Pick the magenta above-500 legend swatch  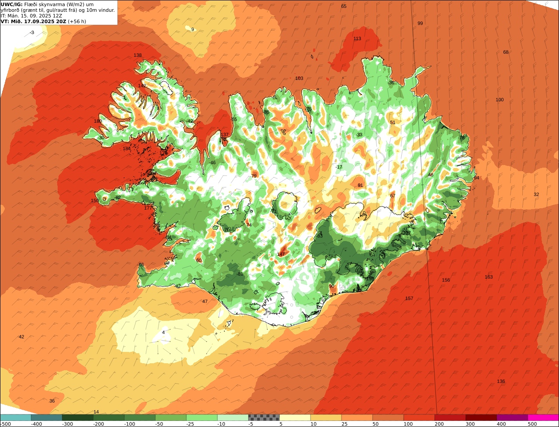coord(543,417)
